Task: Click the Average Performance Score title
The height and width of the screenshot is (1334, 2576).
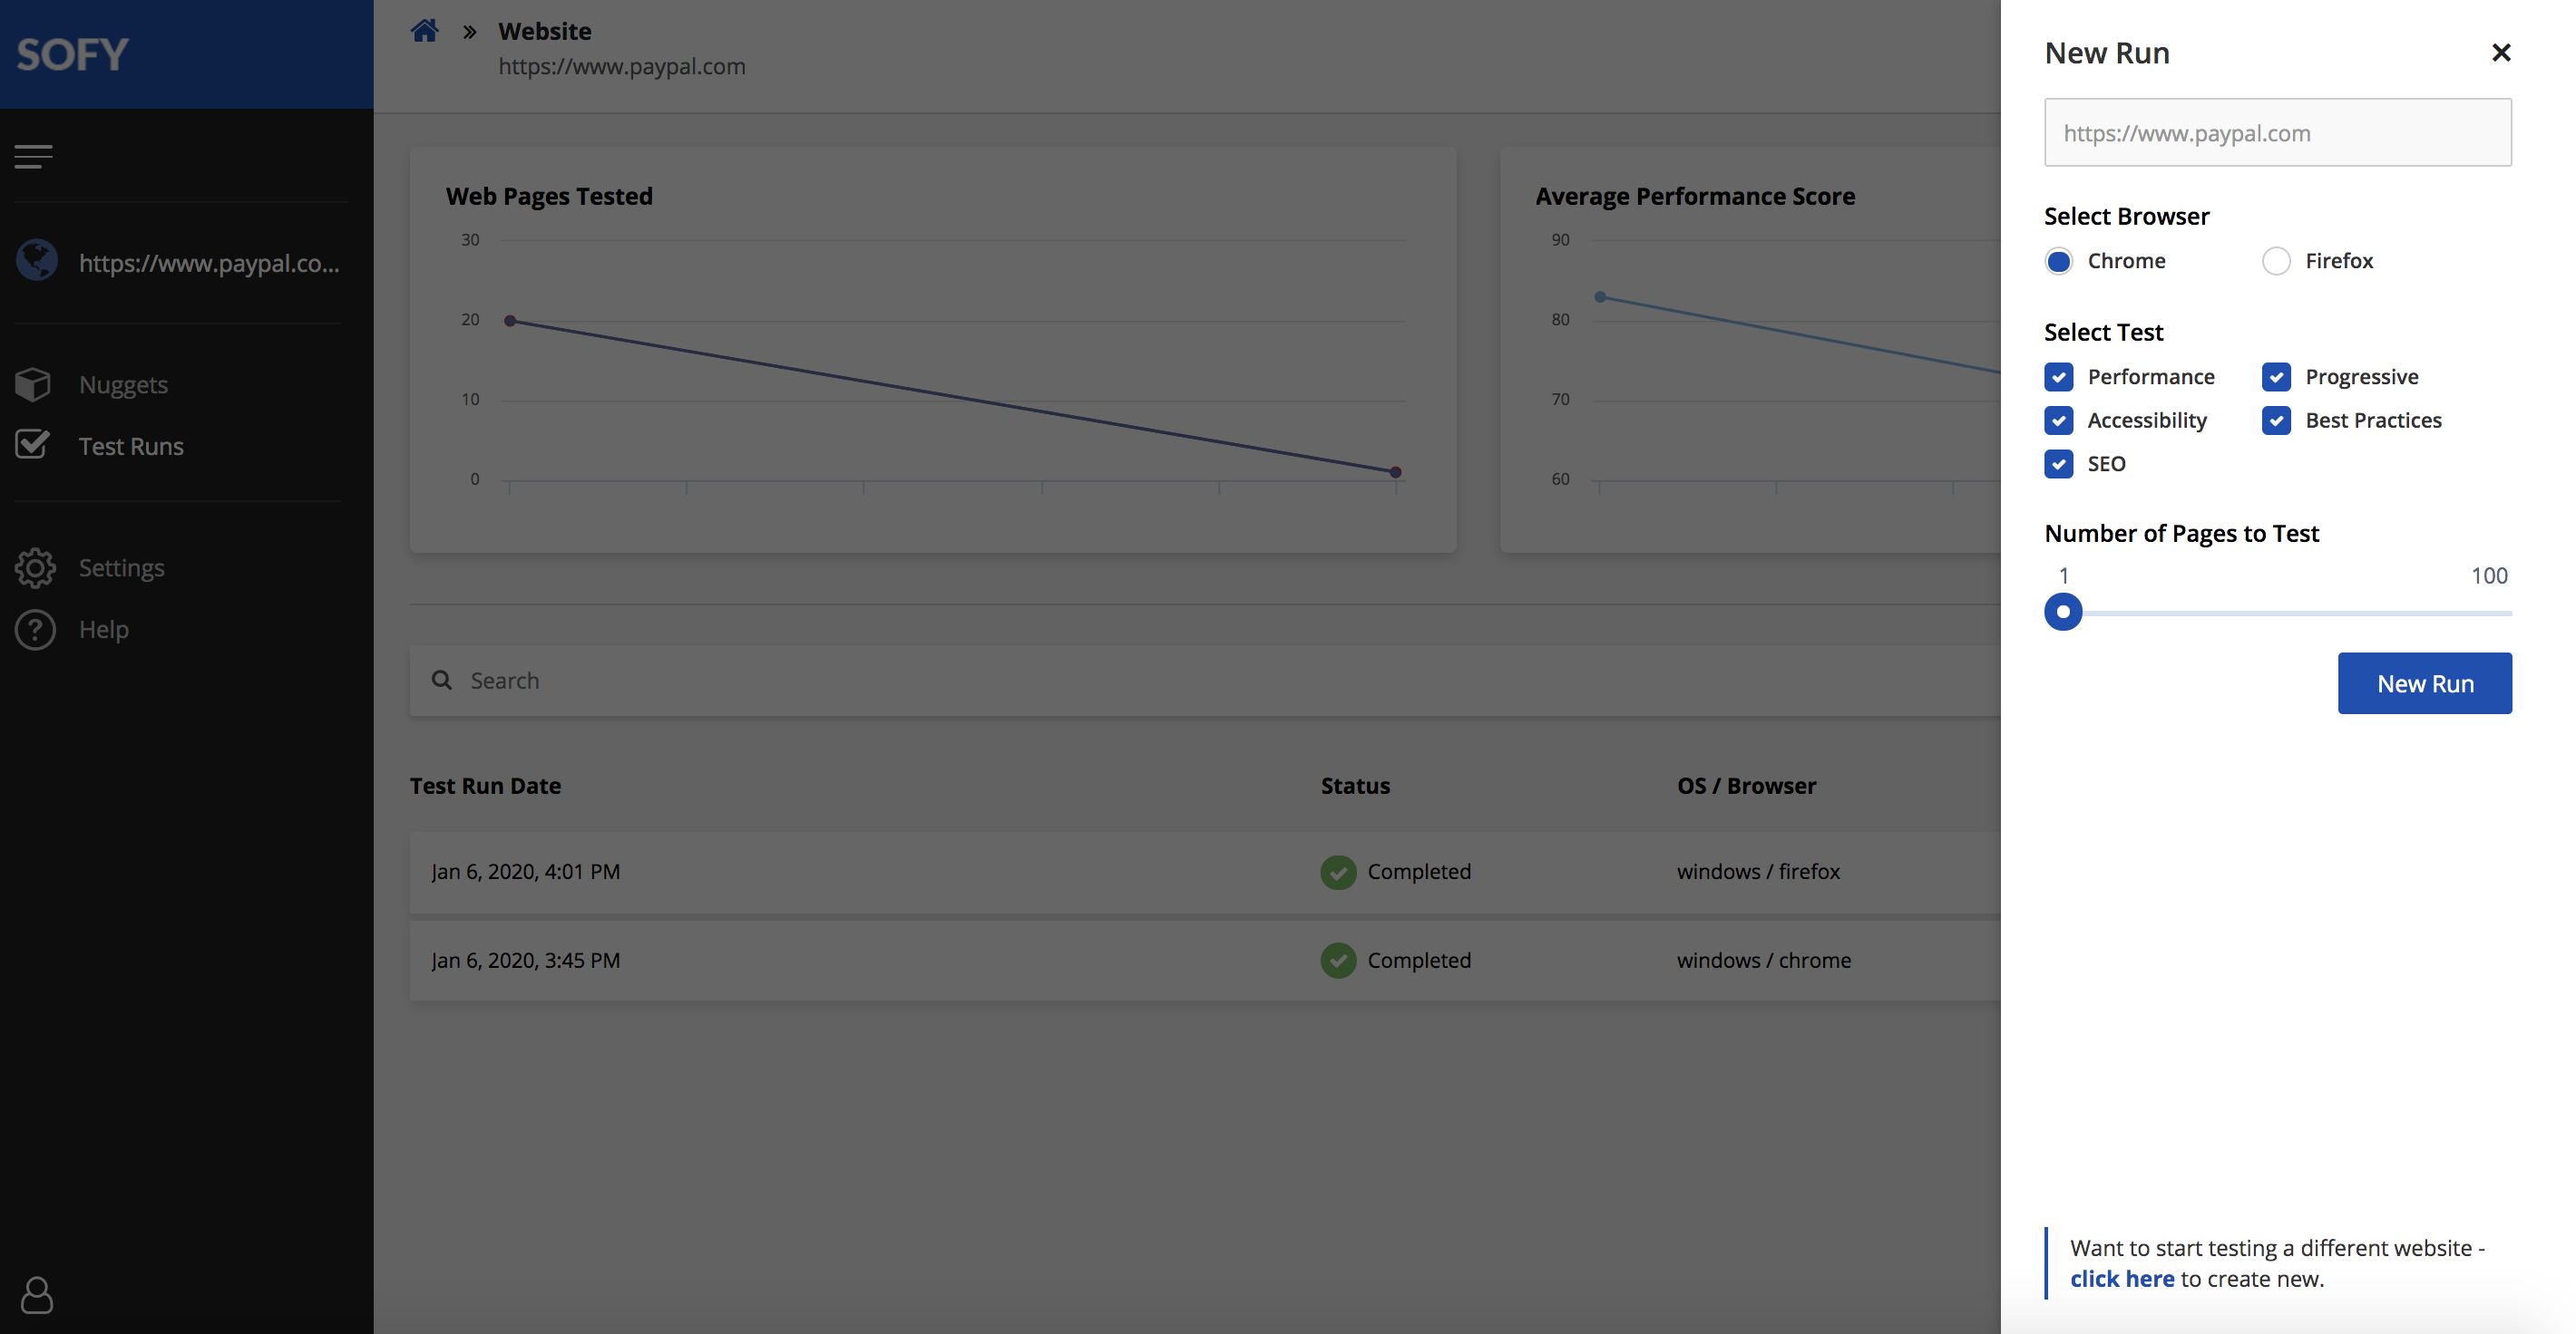Action: tap(1695, 196)
